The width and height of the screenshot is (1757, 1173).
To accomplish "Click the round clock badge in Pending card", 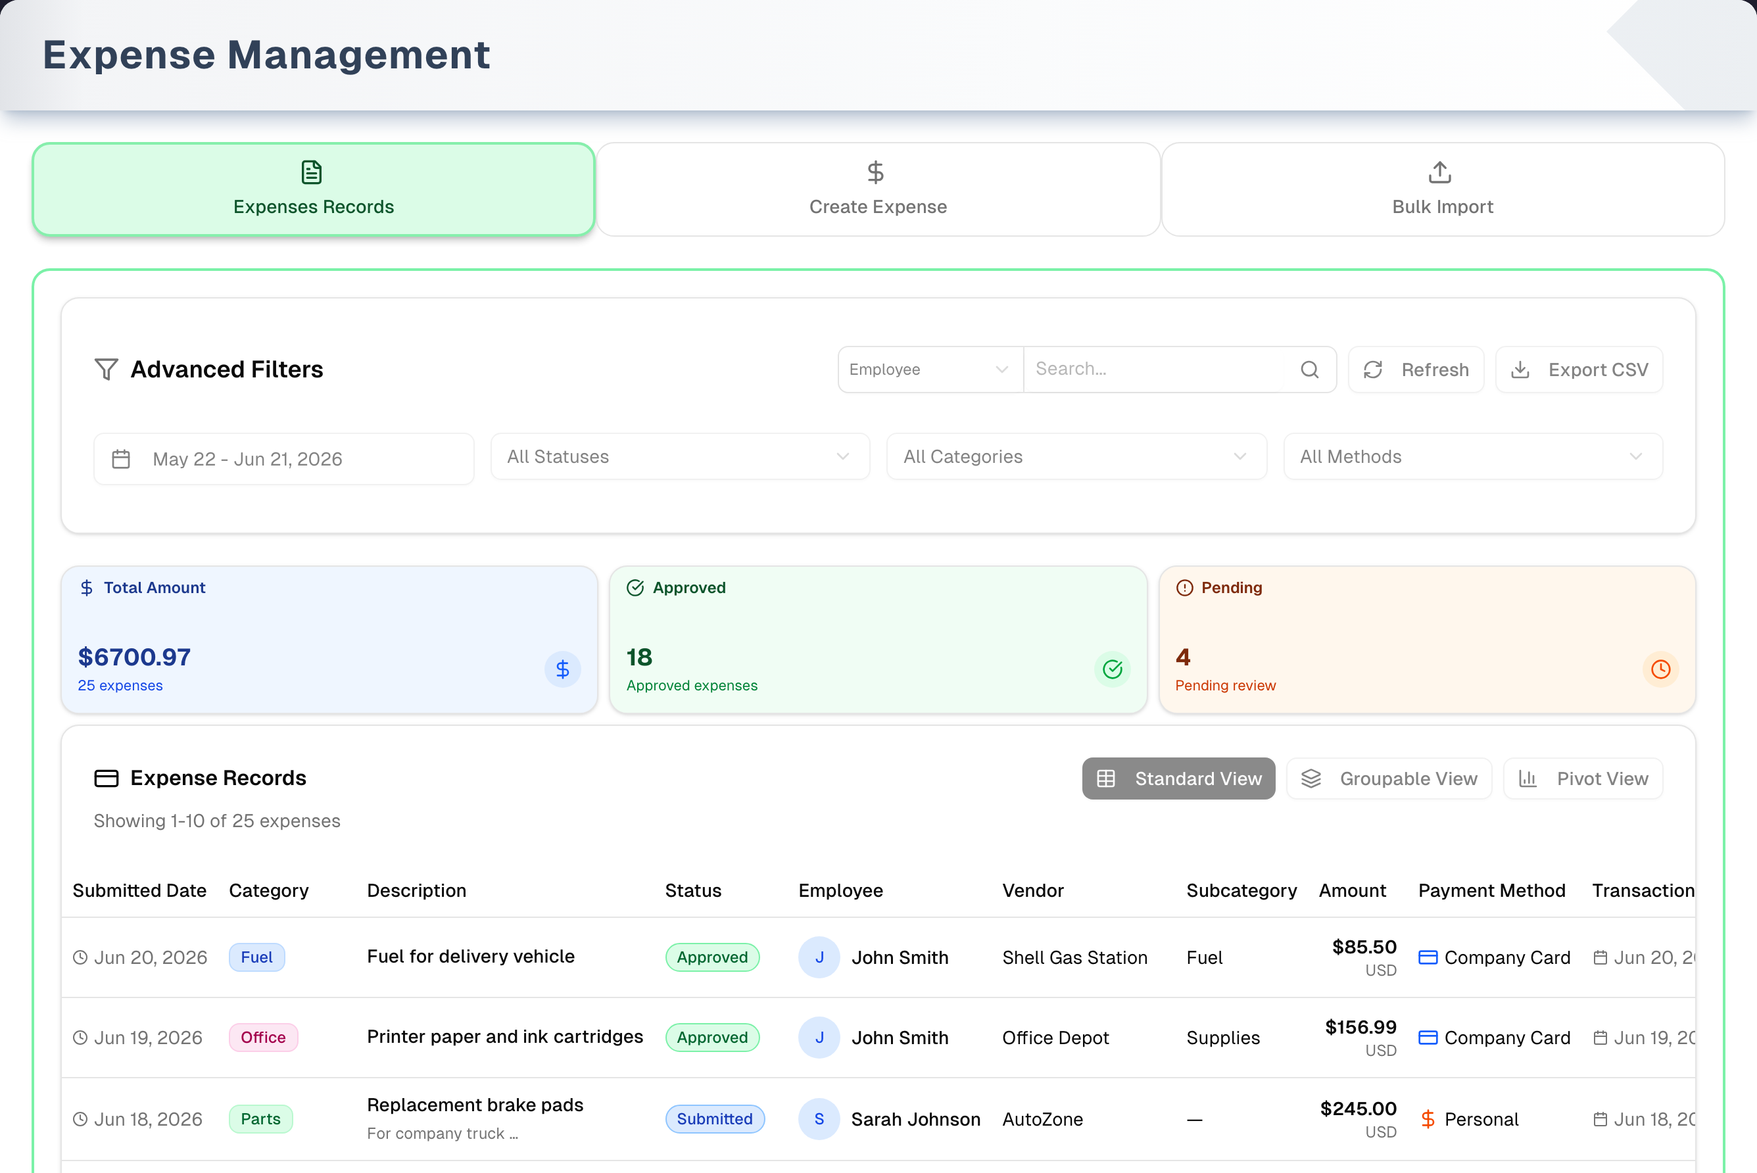I will [1660, 669].
